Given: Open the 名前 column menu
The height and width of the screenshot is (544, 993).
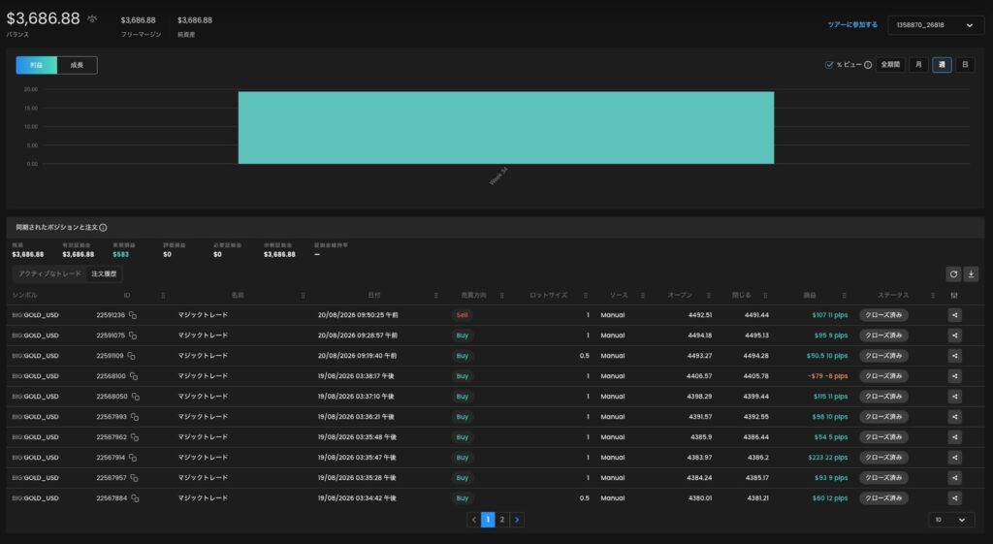Looking at the screenshot, I should pyautogui.click(x=303, y=295).
